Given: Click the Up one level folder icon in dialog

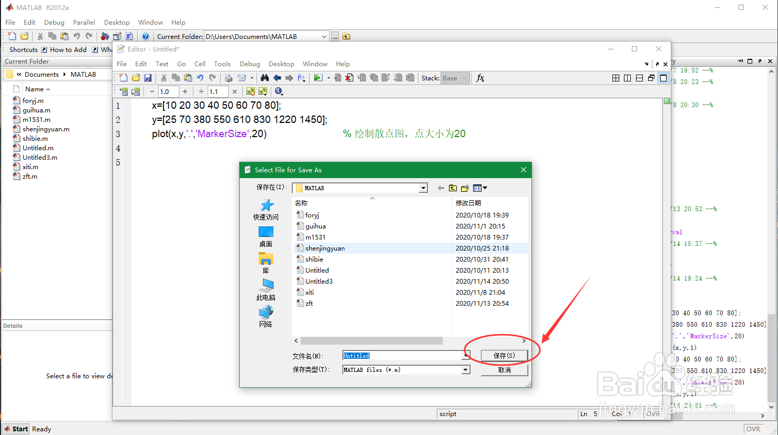Looking at the screenshot, I should pos(453,188).
